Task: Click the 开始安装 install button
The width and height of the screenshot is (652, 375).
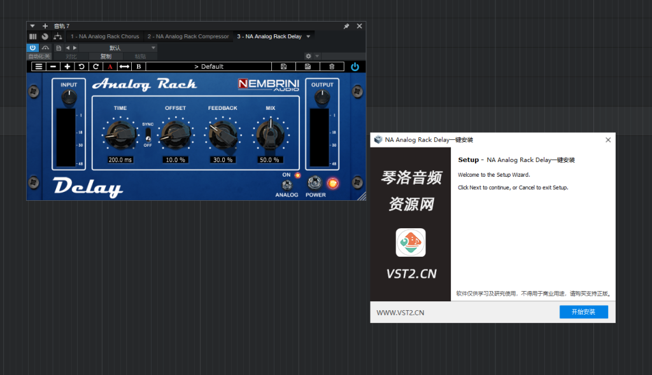Action: [x=583, y=312]
